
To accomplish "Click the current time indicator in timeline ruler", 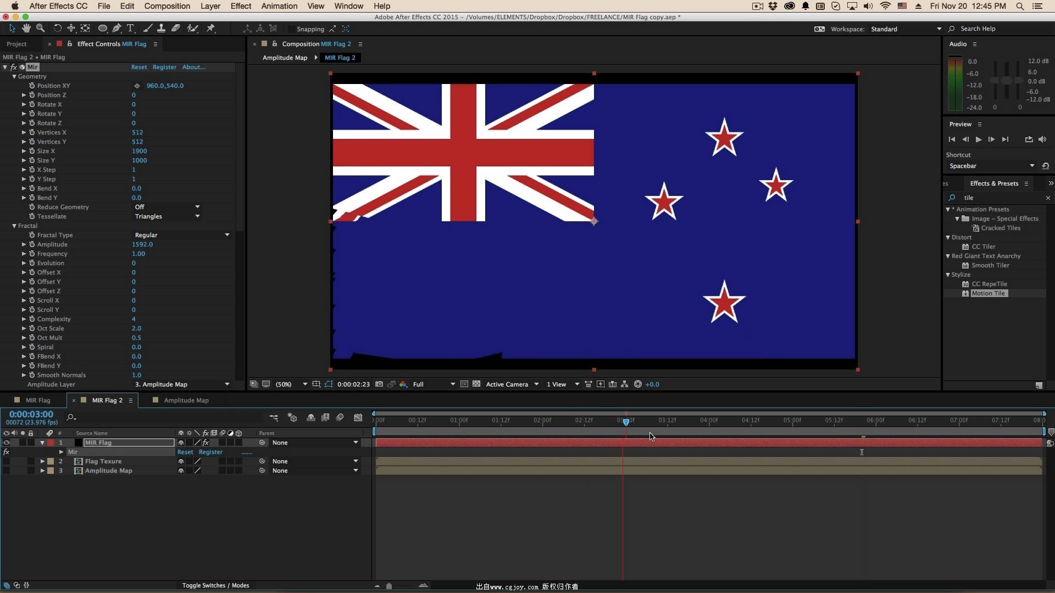I will [x=626, y=421].
